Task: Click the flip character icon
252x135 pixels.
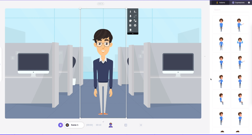Action: coord(130,25)
